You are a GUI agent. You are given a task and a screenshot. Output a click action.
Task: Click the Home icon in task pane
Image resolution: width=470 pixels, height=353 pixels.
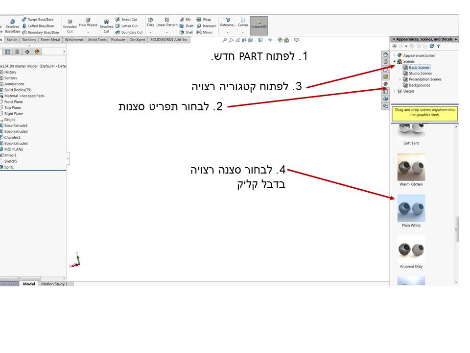tap(386, 54)
